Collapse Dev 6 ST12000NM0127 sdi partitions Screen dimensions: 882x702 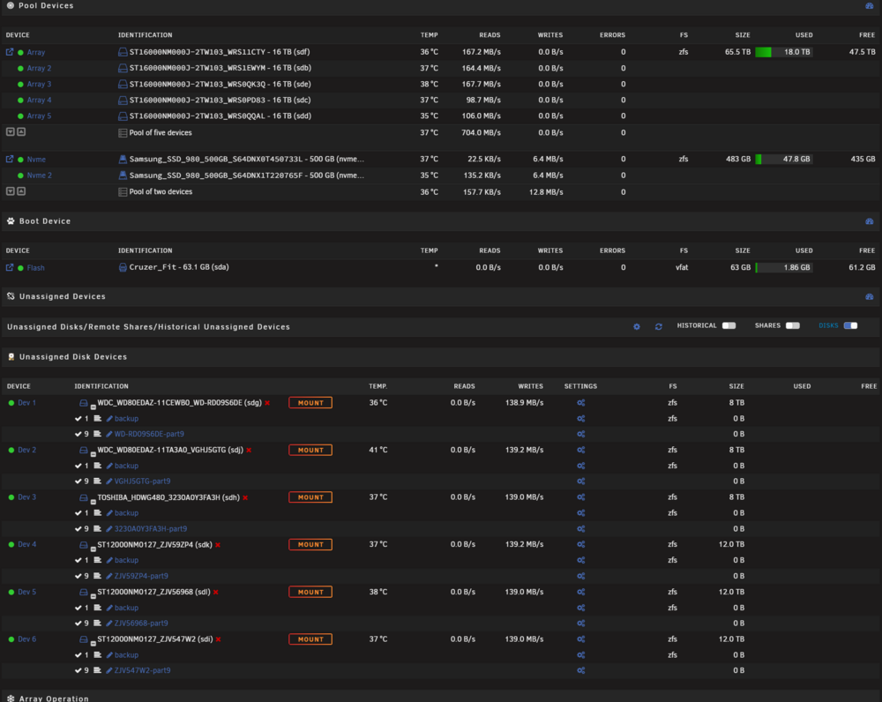[x=93, y=643]
